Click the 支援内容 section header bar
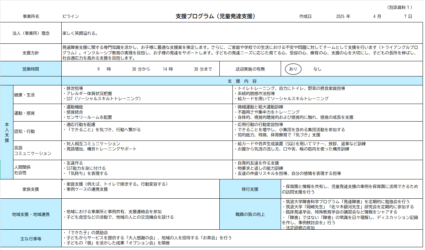Image resolution: width=425 pixels, height=250 pixels. 242,81
